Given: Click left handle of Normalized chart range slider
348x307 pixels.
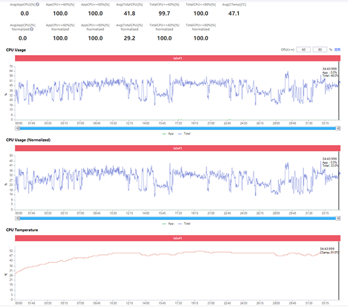Looking at the screenshot, I should click(x=18, y=218).
